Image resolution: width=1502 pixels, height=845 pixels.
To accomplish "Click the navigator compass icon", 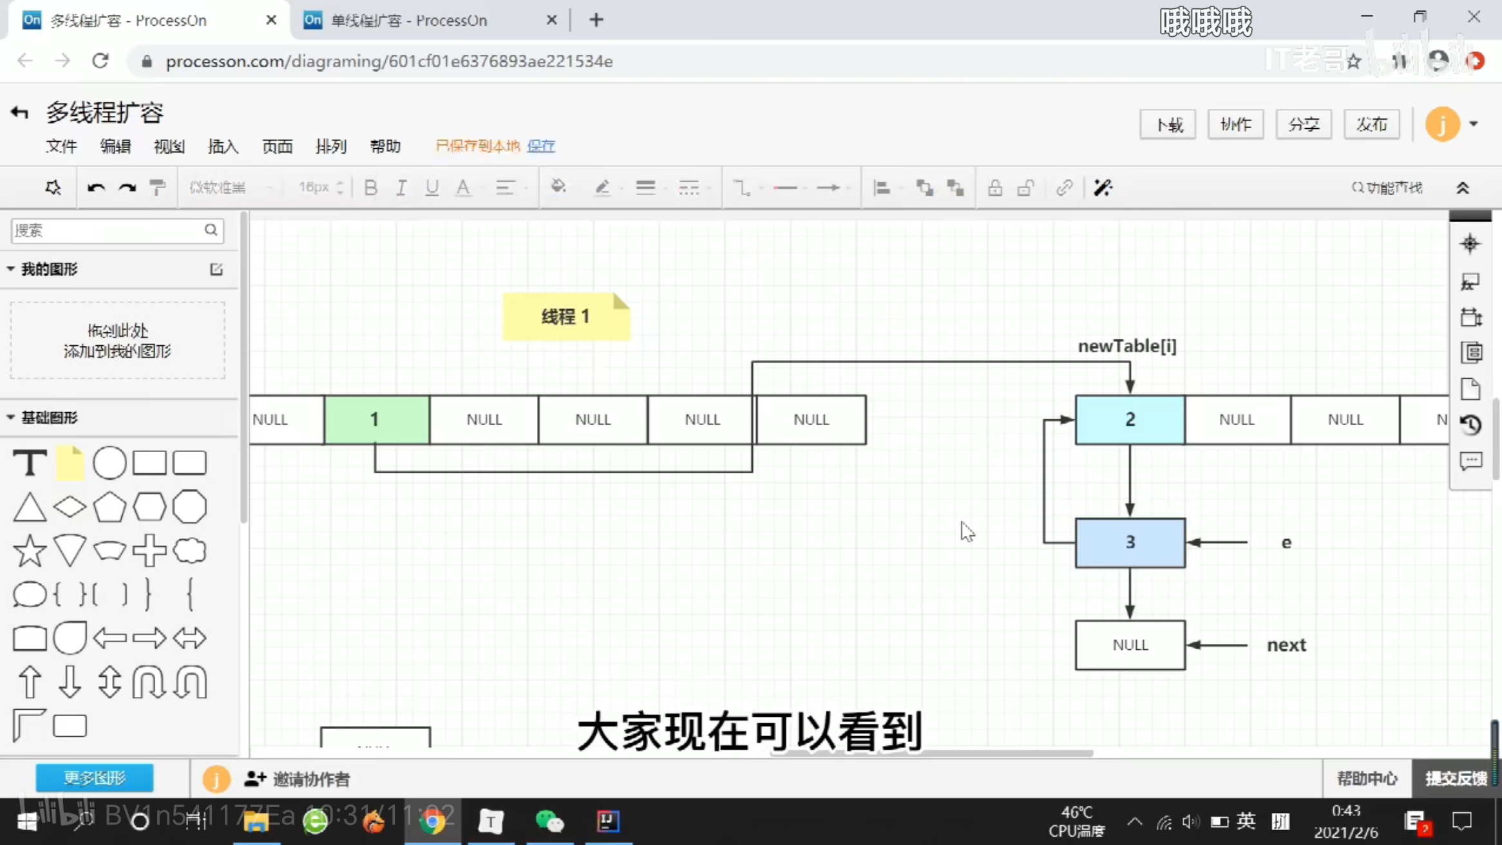I will pos(1470,244).
